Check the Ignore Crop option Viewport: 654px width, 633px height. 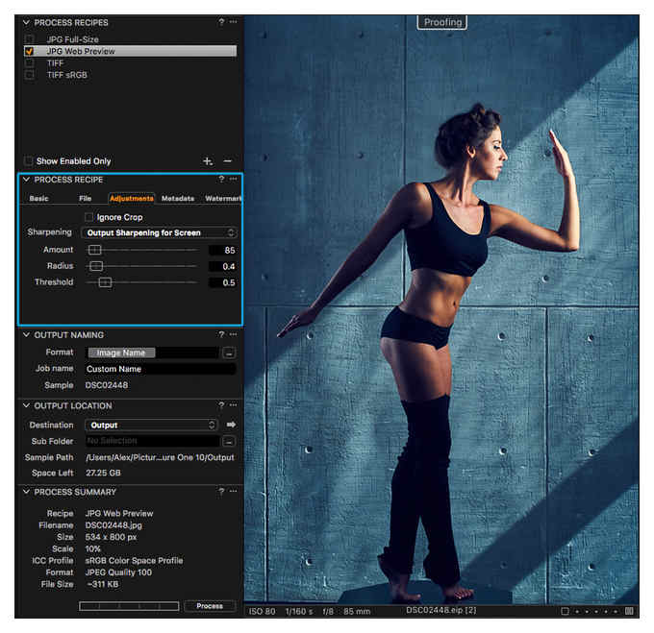[88, 217]
